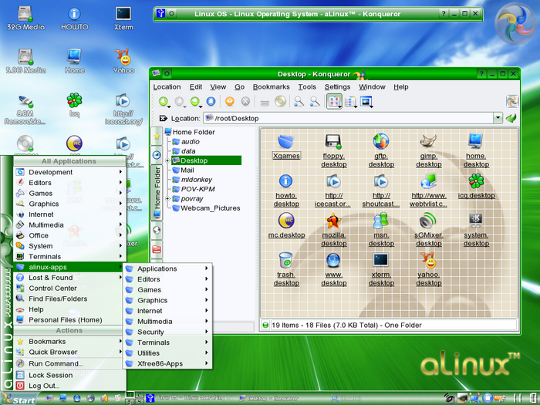Image resolution: width=540 pixels, height=405 pixels.
Task: Select the Tree View toolbar button
Action: [350, 101]
